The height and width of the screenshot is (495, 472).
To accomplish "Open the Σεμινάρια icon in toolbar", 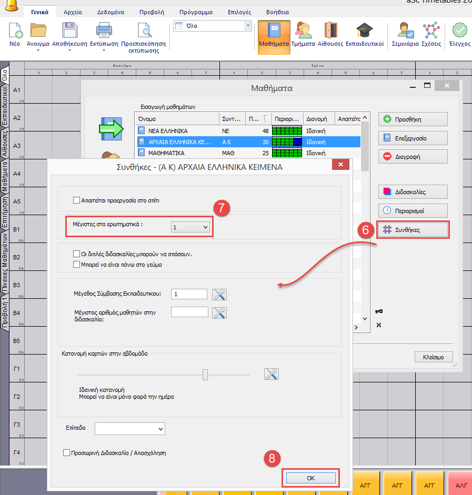I will point(405,31).
